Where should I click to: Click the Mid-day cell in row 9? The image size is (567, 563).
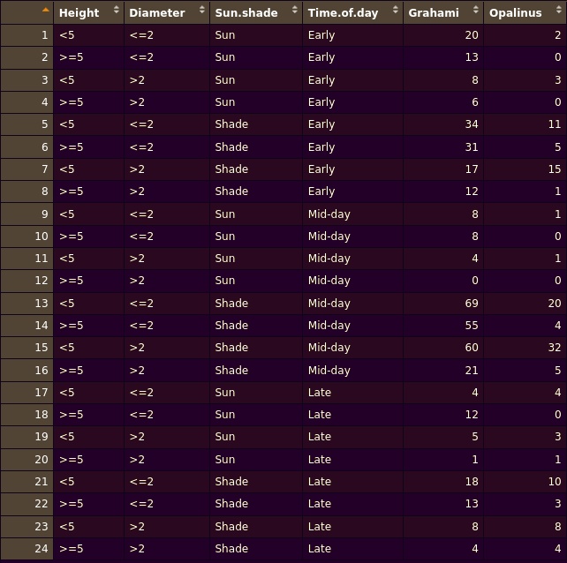[329, 214]
